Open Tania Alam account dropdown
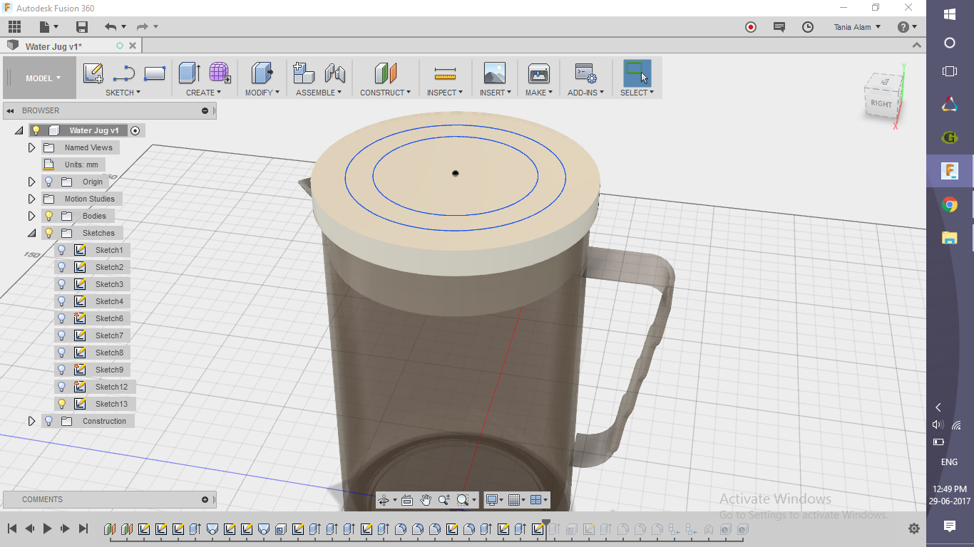The width and height of the screenshot is (974, 547). pyautogui.click(x=858, y=27)
